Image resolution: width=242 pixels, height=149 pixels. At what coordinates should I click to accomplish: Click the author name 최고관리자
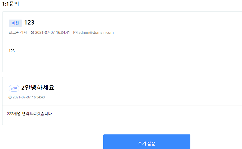(x=18, y=32)
